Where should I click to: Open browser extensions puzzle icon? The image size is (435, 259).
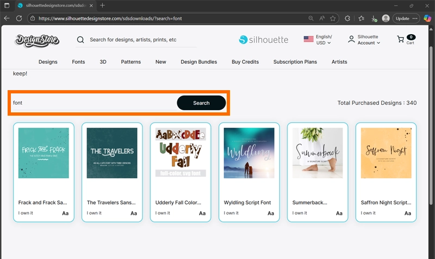[347, 18]
